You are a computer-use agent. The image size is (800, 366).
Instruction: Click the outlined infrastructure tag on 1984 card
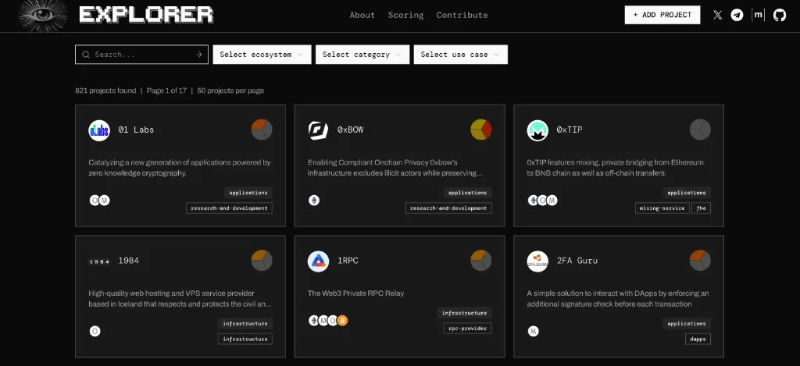(245, 339)
